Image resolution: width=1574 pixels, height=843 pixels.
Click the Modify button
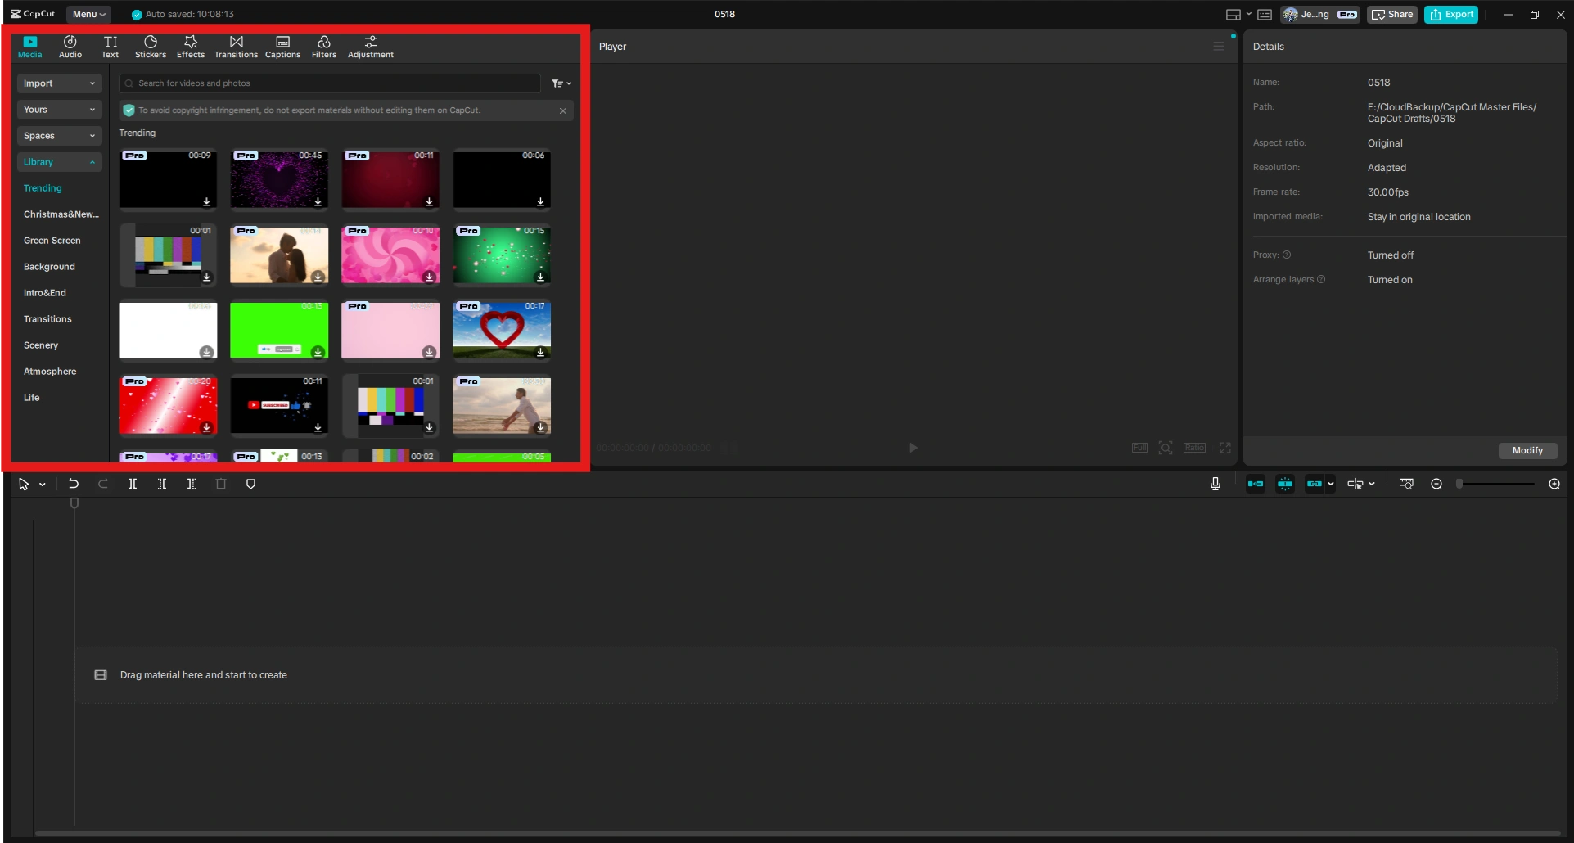pos(1527,450)
